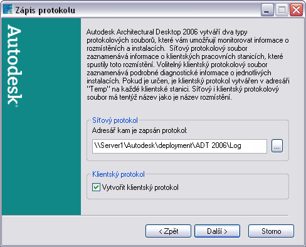Image resolution: width=306 pixels, height=247 pixels.
Task: Focus the log directory path field
Action: coord(179,146)
